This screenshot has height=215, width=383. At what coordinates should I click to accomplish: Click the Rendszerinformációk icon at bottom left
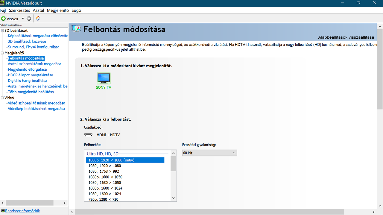click(3, 211)
